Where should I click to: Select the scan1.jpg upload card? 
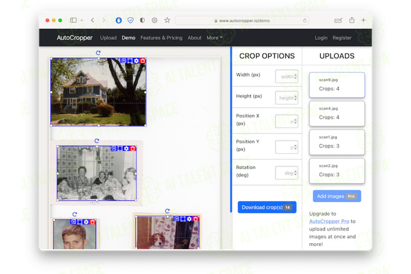337,142
